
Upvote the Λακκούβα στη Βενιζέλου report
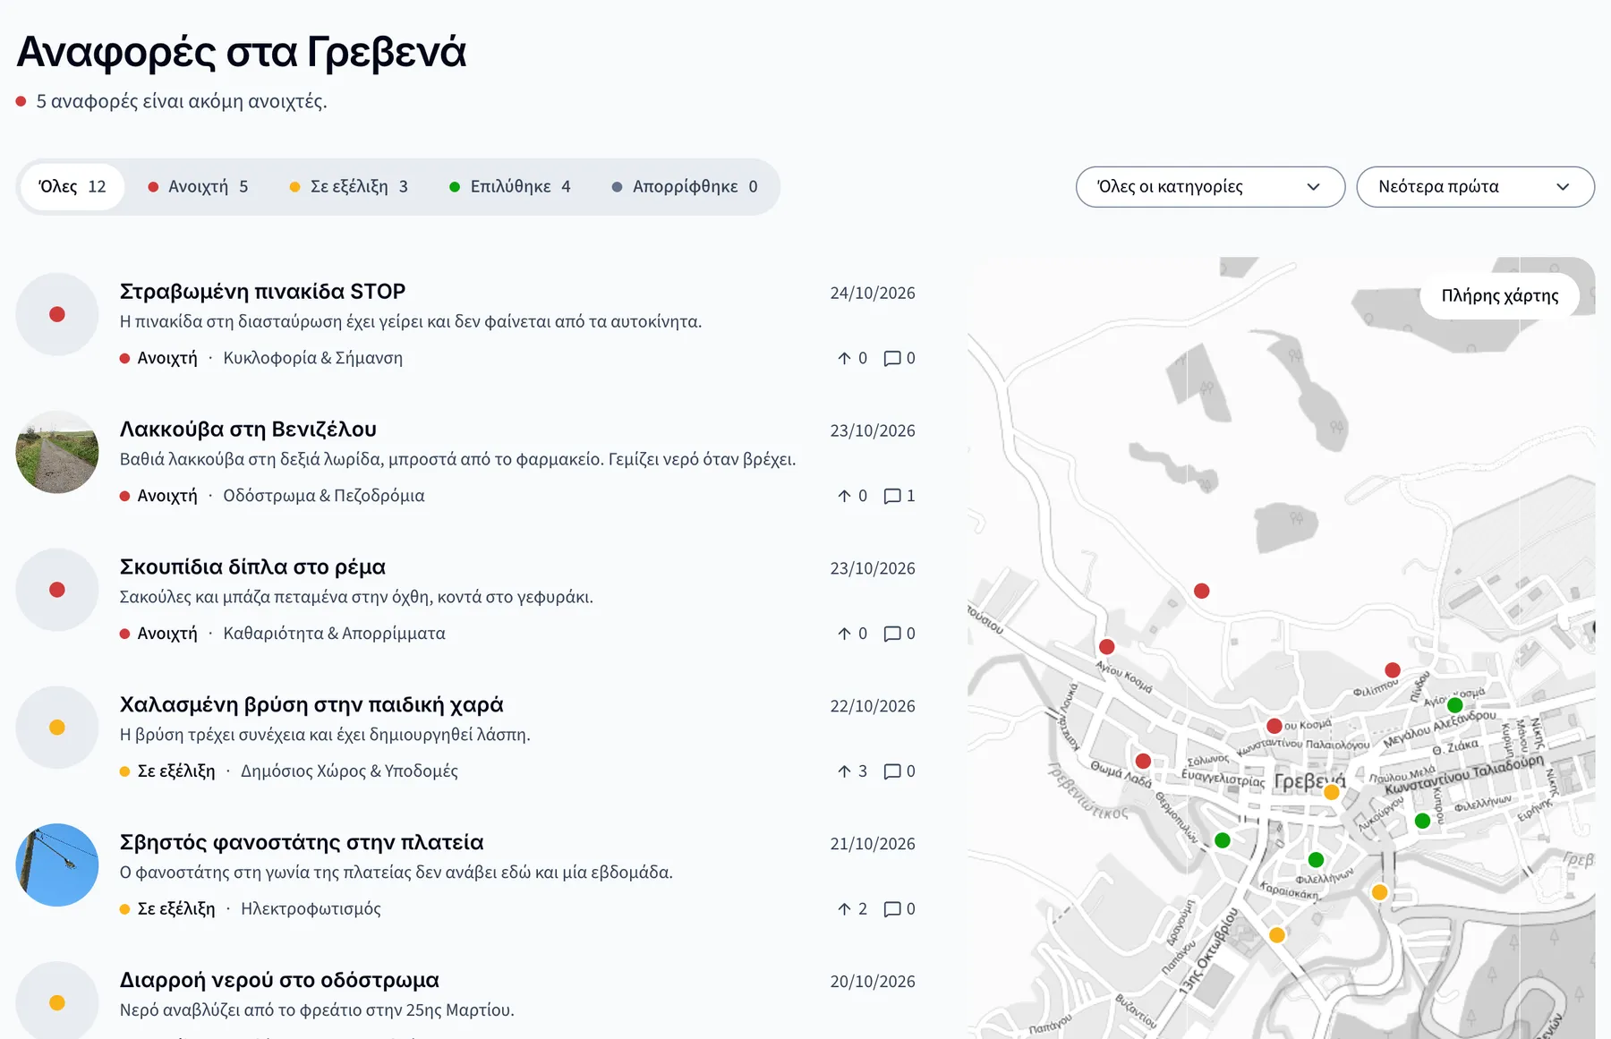pyautogui.click(x=852, y=496)
